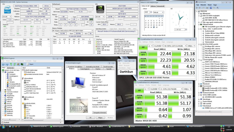The height and width of the screenshot is (132, 234).
Task: Click All button in SPCC CrystalDiskMark window
Action: pyautogui.click(x=143, y=47)
